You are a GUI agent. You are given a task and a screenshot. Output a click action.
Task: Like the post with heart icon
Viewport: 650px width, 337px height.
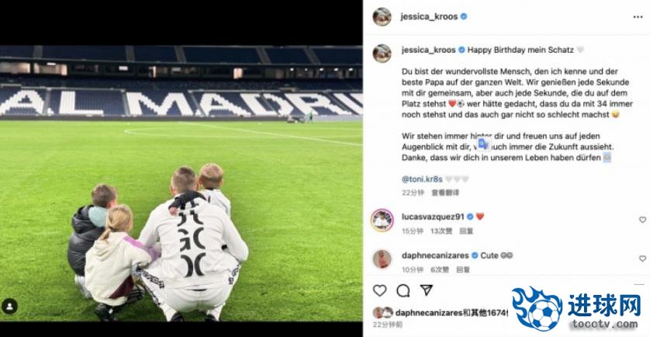(x=380, y=290)
